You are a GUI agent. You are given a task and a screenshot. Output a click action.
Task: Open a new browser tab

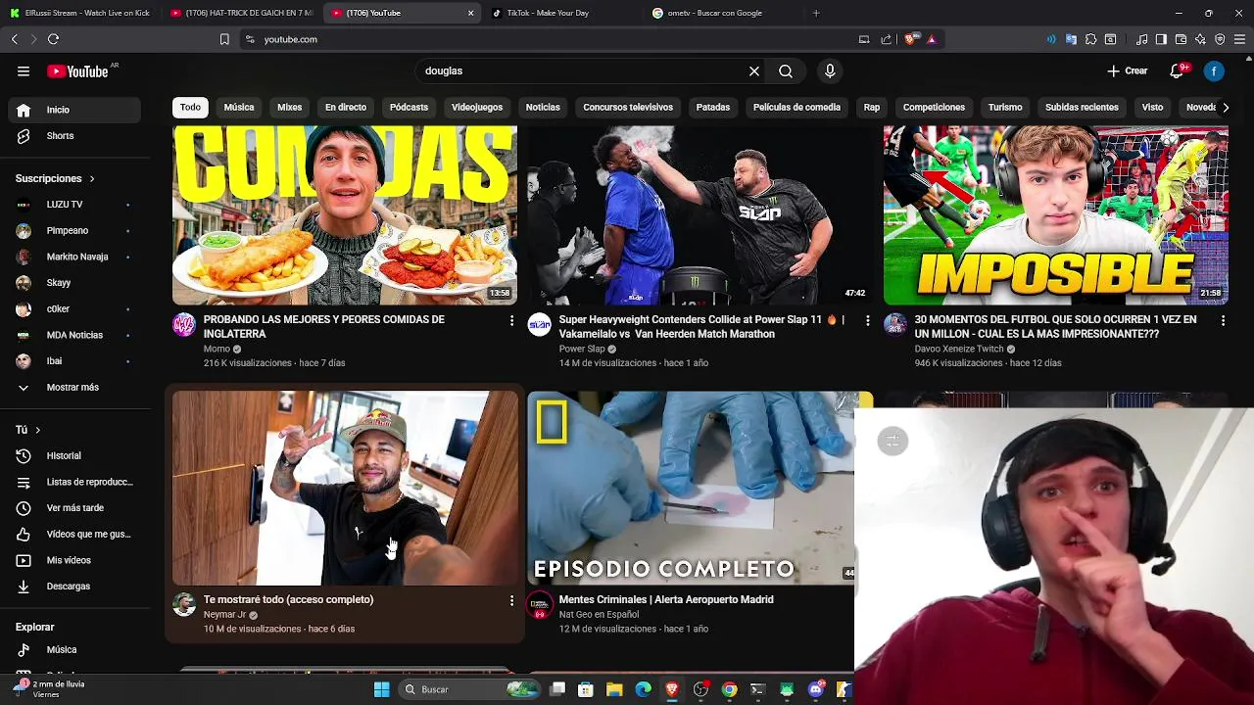click(x=815, y=13)
